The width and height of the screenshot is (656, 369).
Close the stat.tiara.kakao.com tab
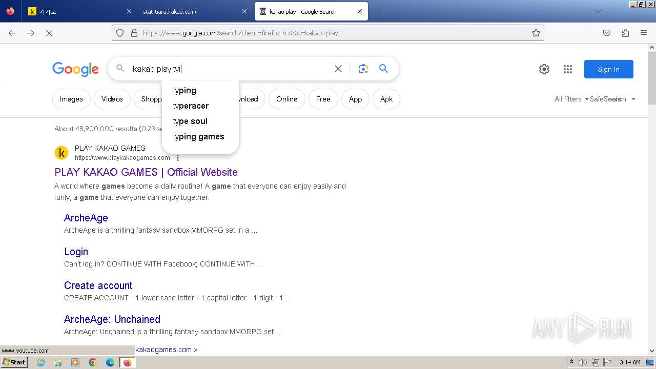[x=244, y=11]
